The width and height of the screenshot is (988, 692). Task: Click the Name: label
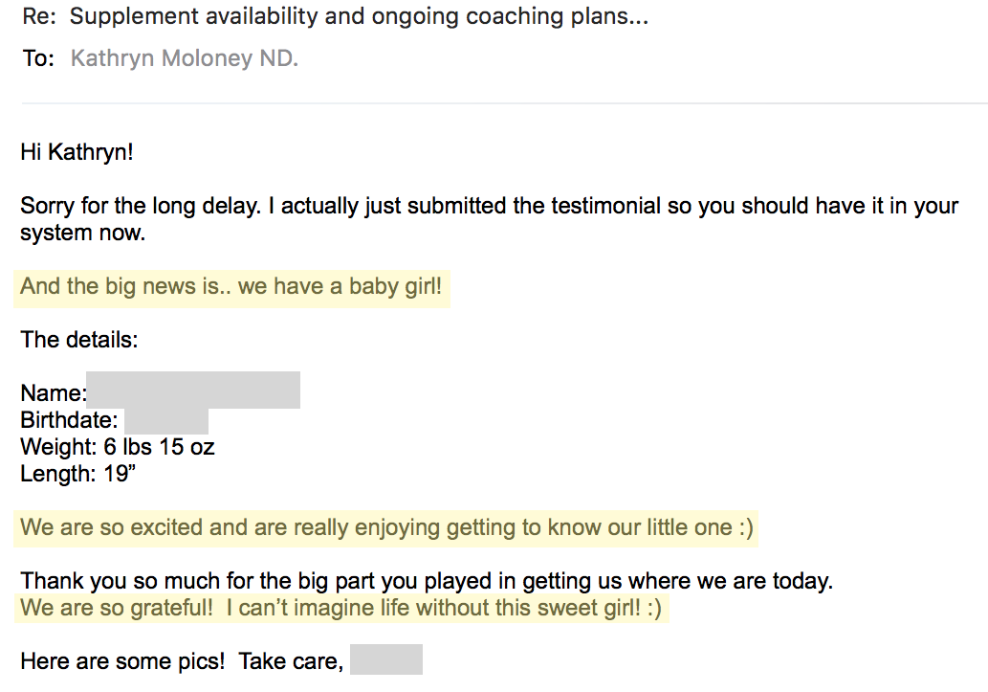point(53,393)
